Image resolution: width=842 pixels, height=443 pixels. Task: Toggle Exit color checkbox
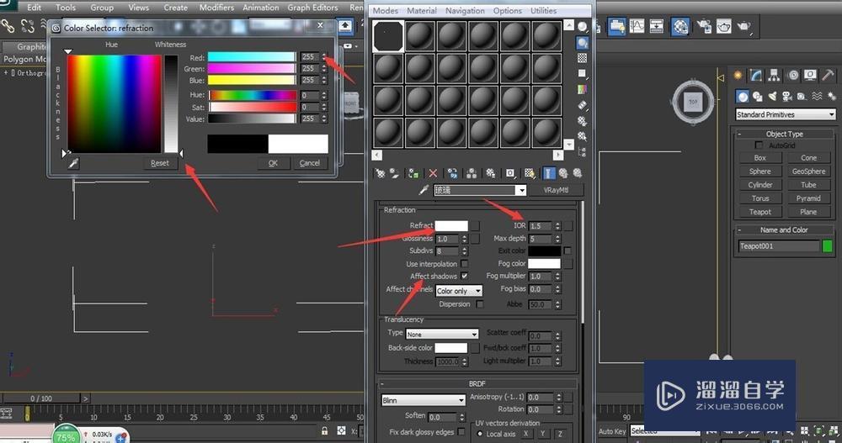(568, 251)
